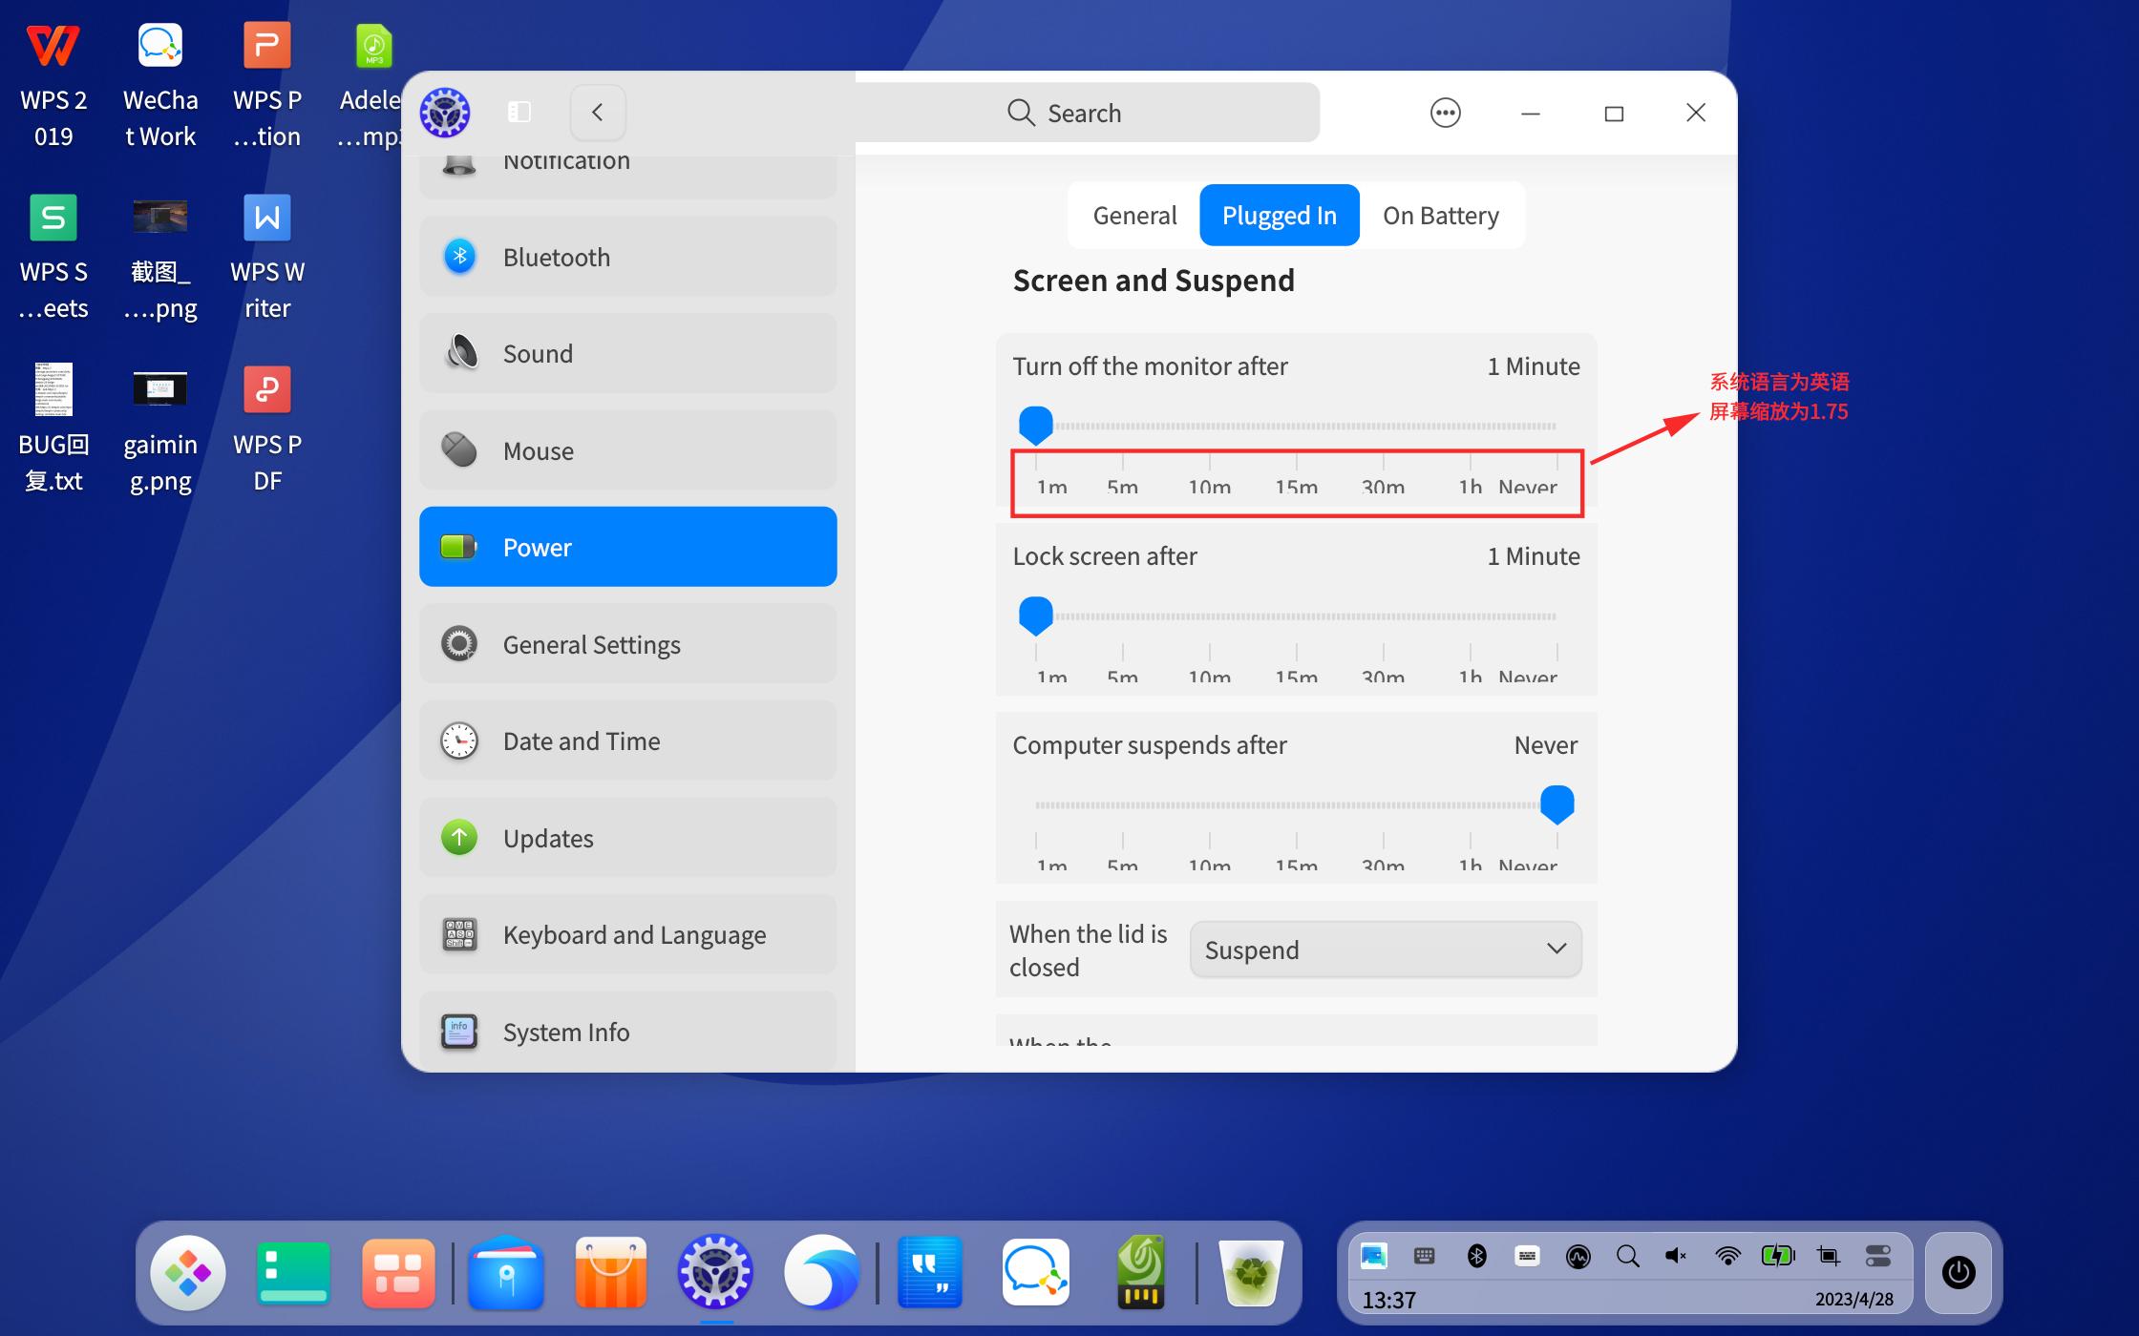Open the Wi-Fi indicator in the tray

[1727, 1255]
